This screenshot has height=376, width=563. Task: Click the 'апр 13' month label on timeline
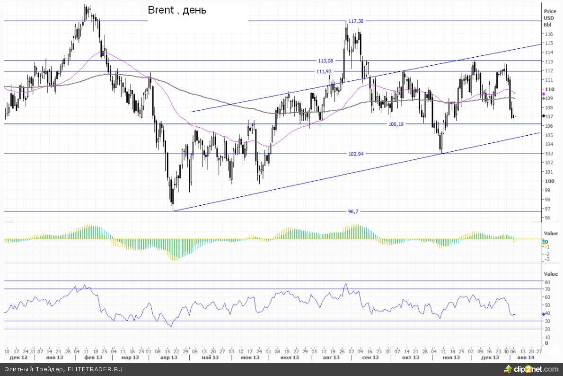168,358
